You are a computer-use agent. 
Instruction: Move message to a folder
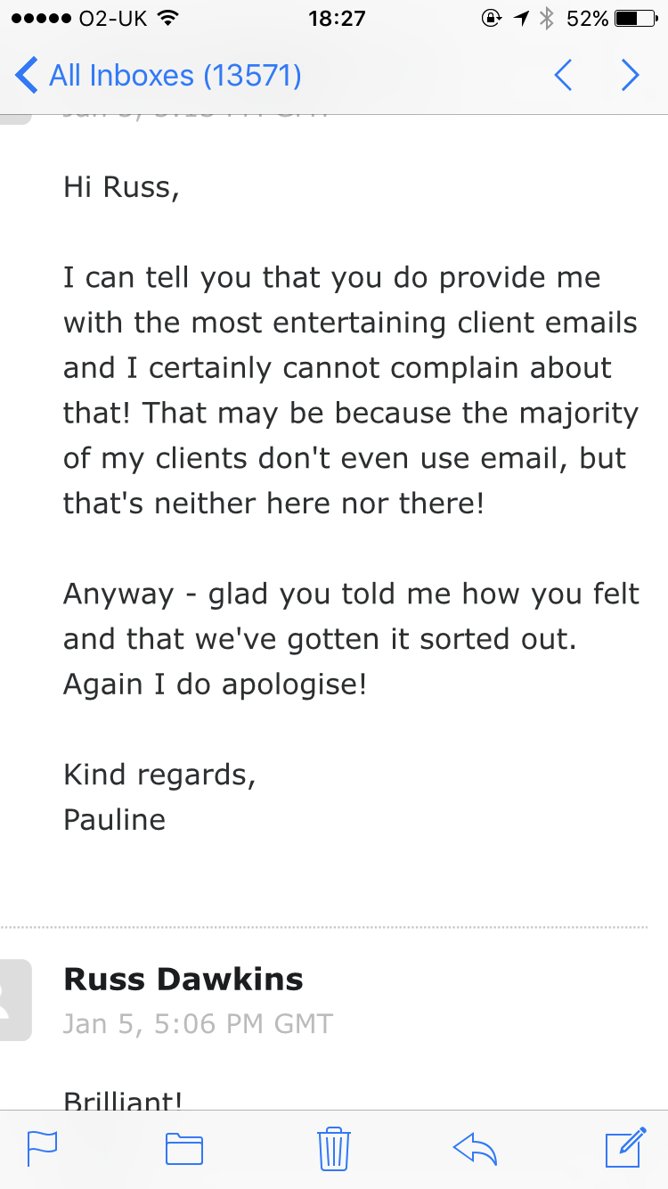point(184,1148)
